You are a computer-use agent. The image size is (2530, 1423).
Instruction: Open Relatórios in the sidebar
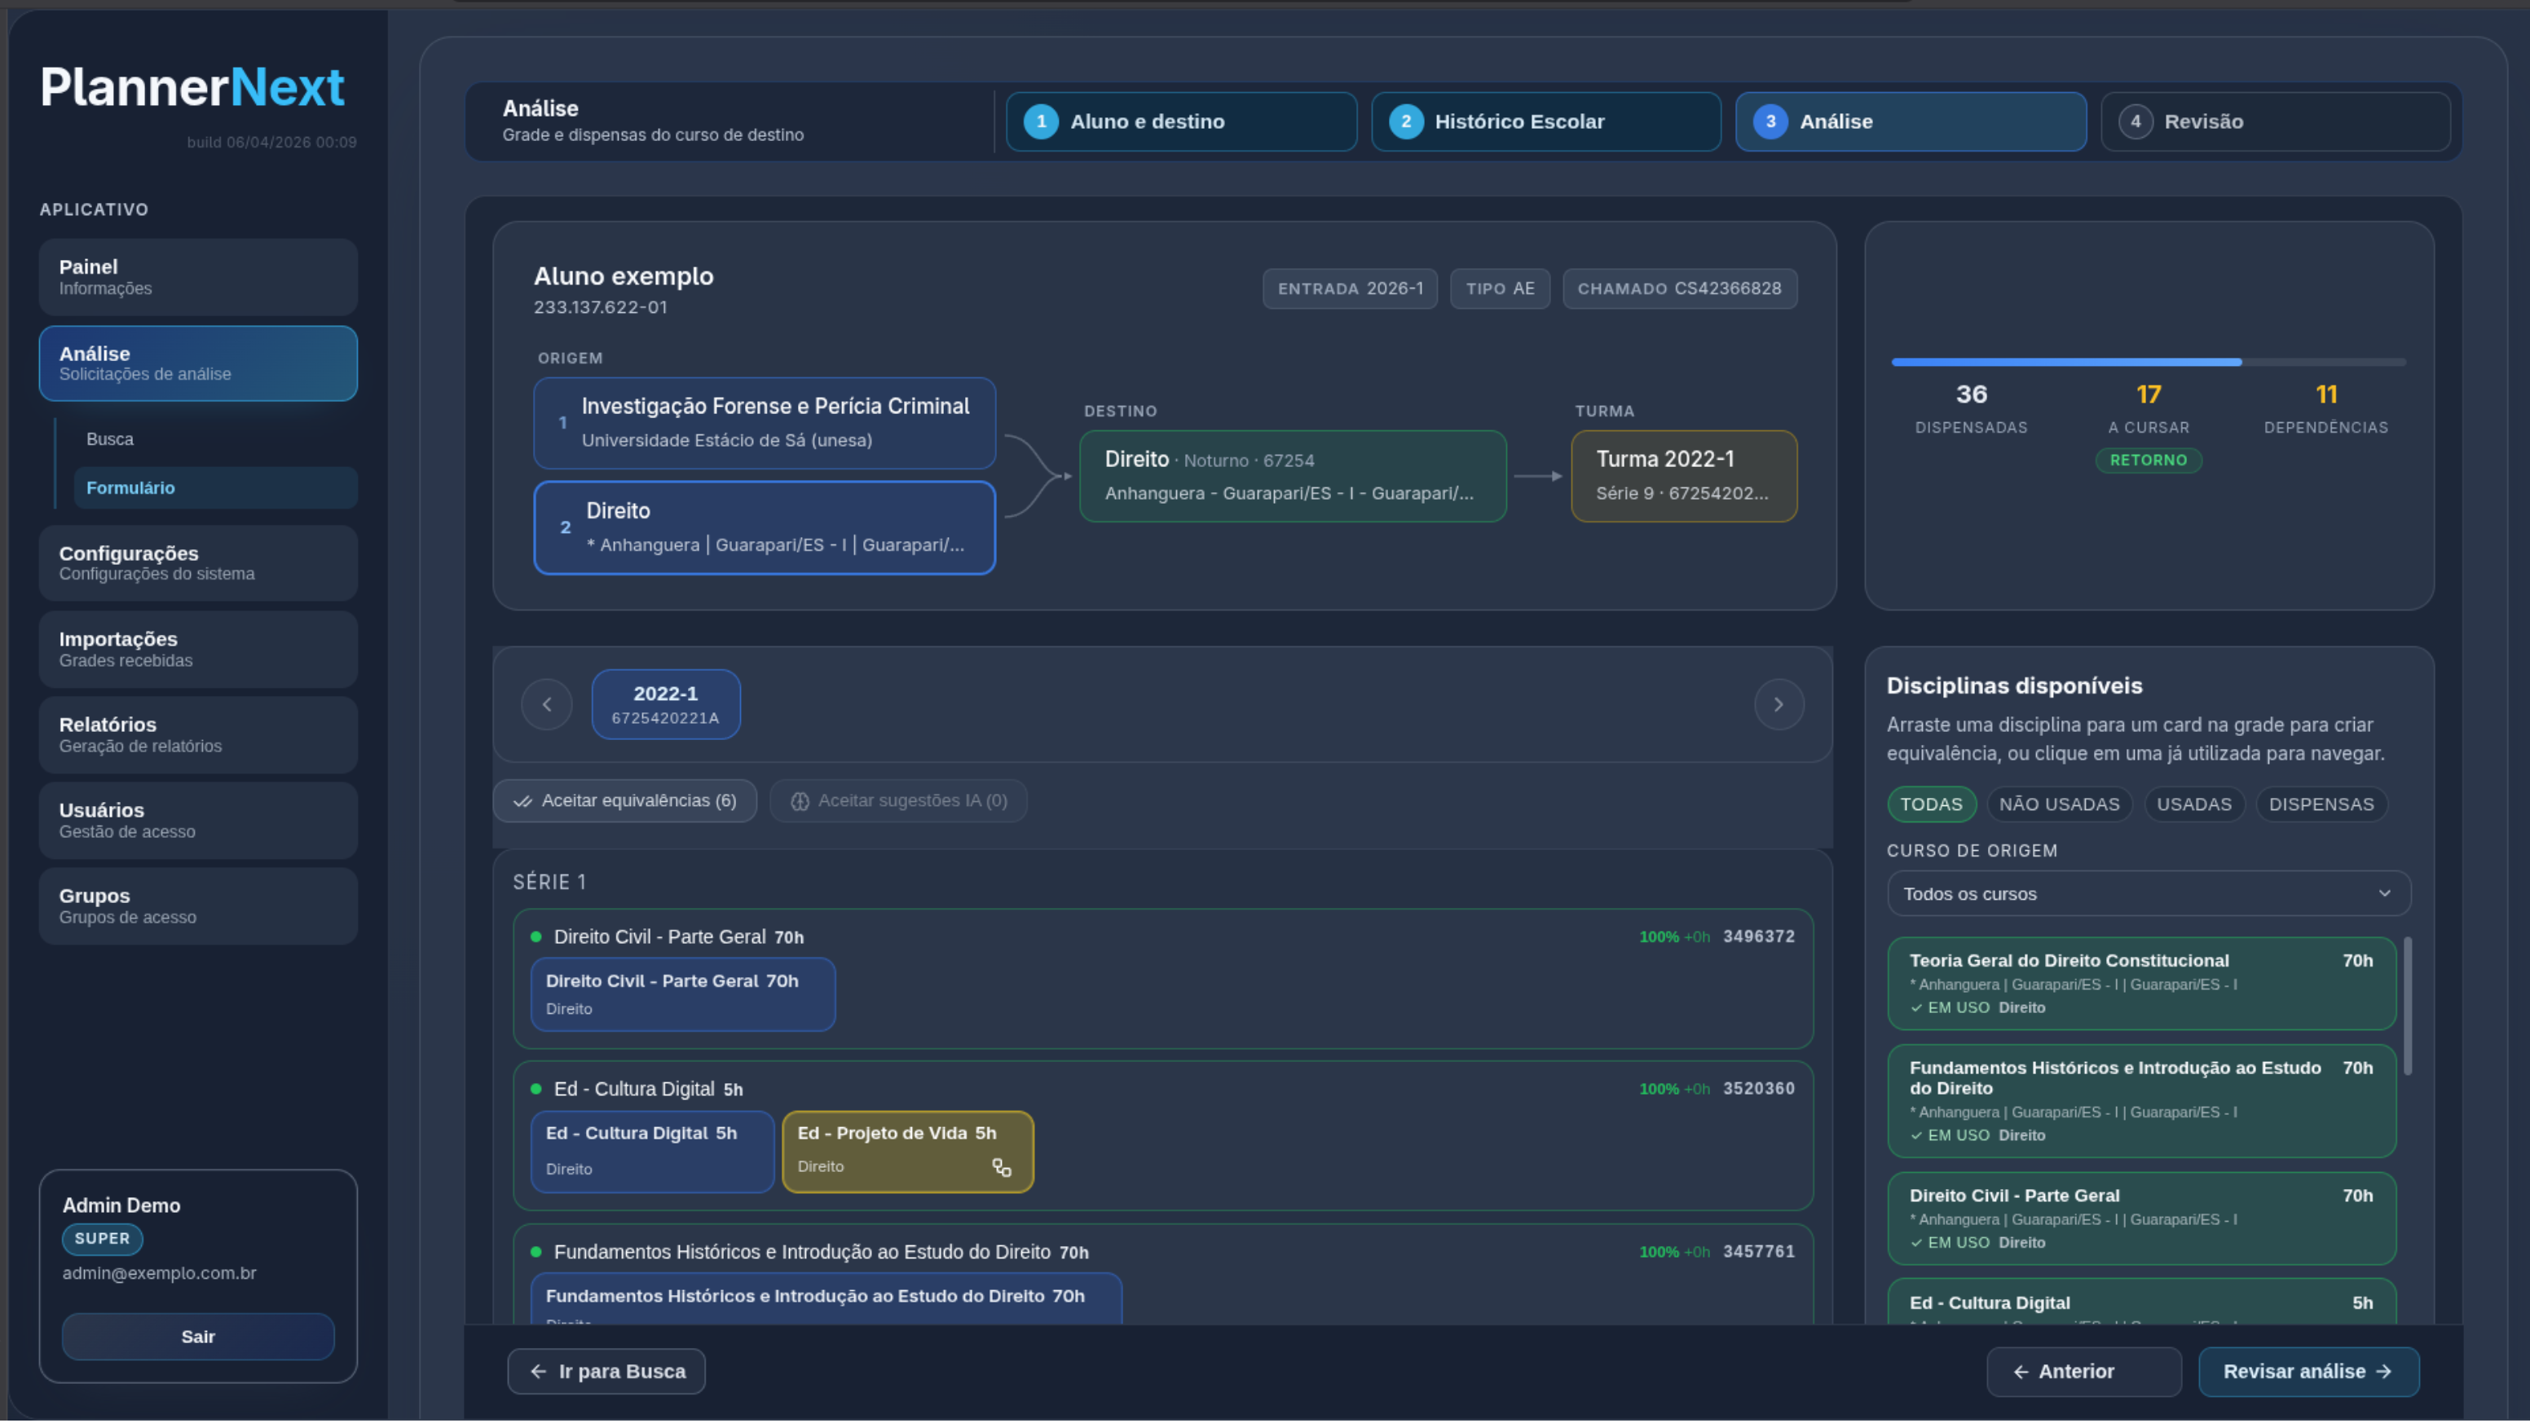197,734
